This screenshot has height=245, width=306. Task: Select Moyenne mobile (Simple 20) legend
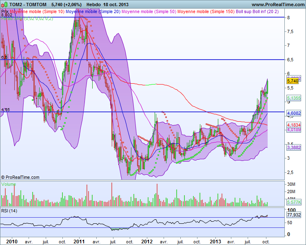point(93,11)
